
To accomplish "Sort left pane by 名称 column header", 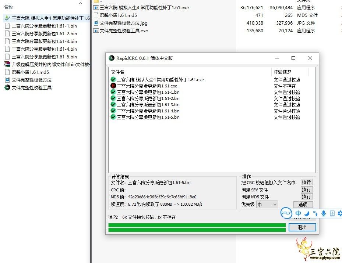I will (8, 7).
